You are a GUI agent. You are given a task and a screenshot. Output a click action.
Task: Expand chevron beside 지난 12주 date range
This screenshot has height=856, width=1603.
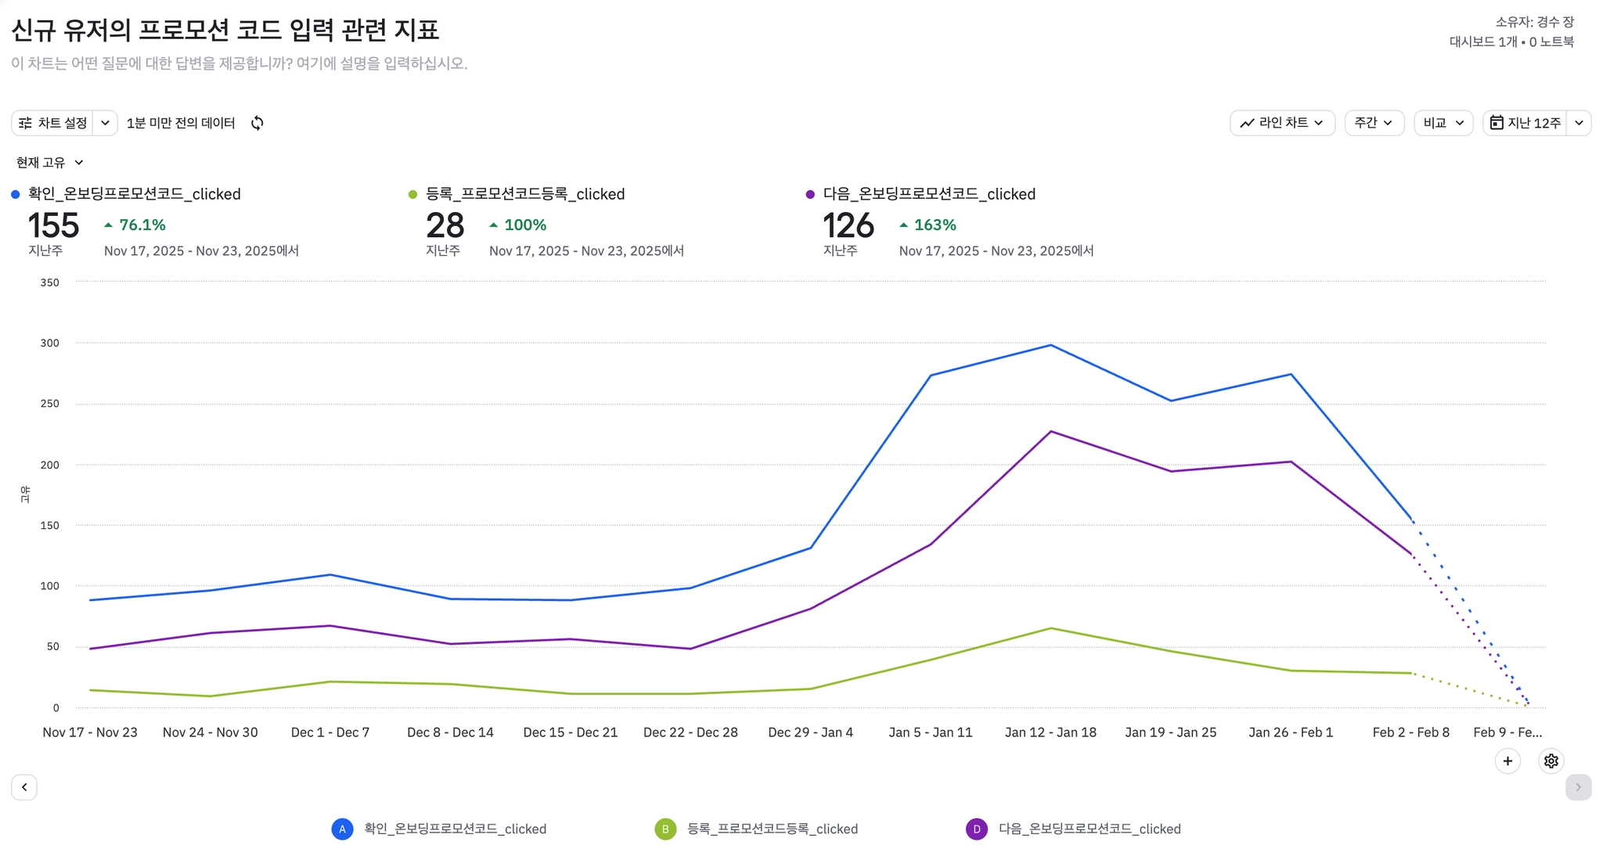(1579, 123)
